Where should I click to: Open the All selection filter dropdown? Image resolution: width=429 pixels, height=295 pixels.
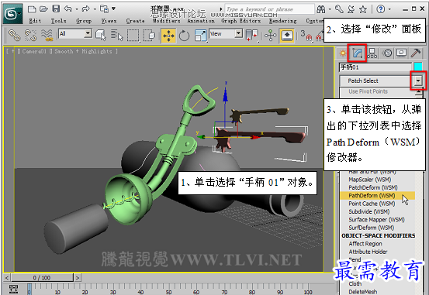pyautogui.click(x=75, y=34)
